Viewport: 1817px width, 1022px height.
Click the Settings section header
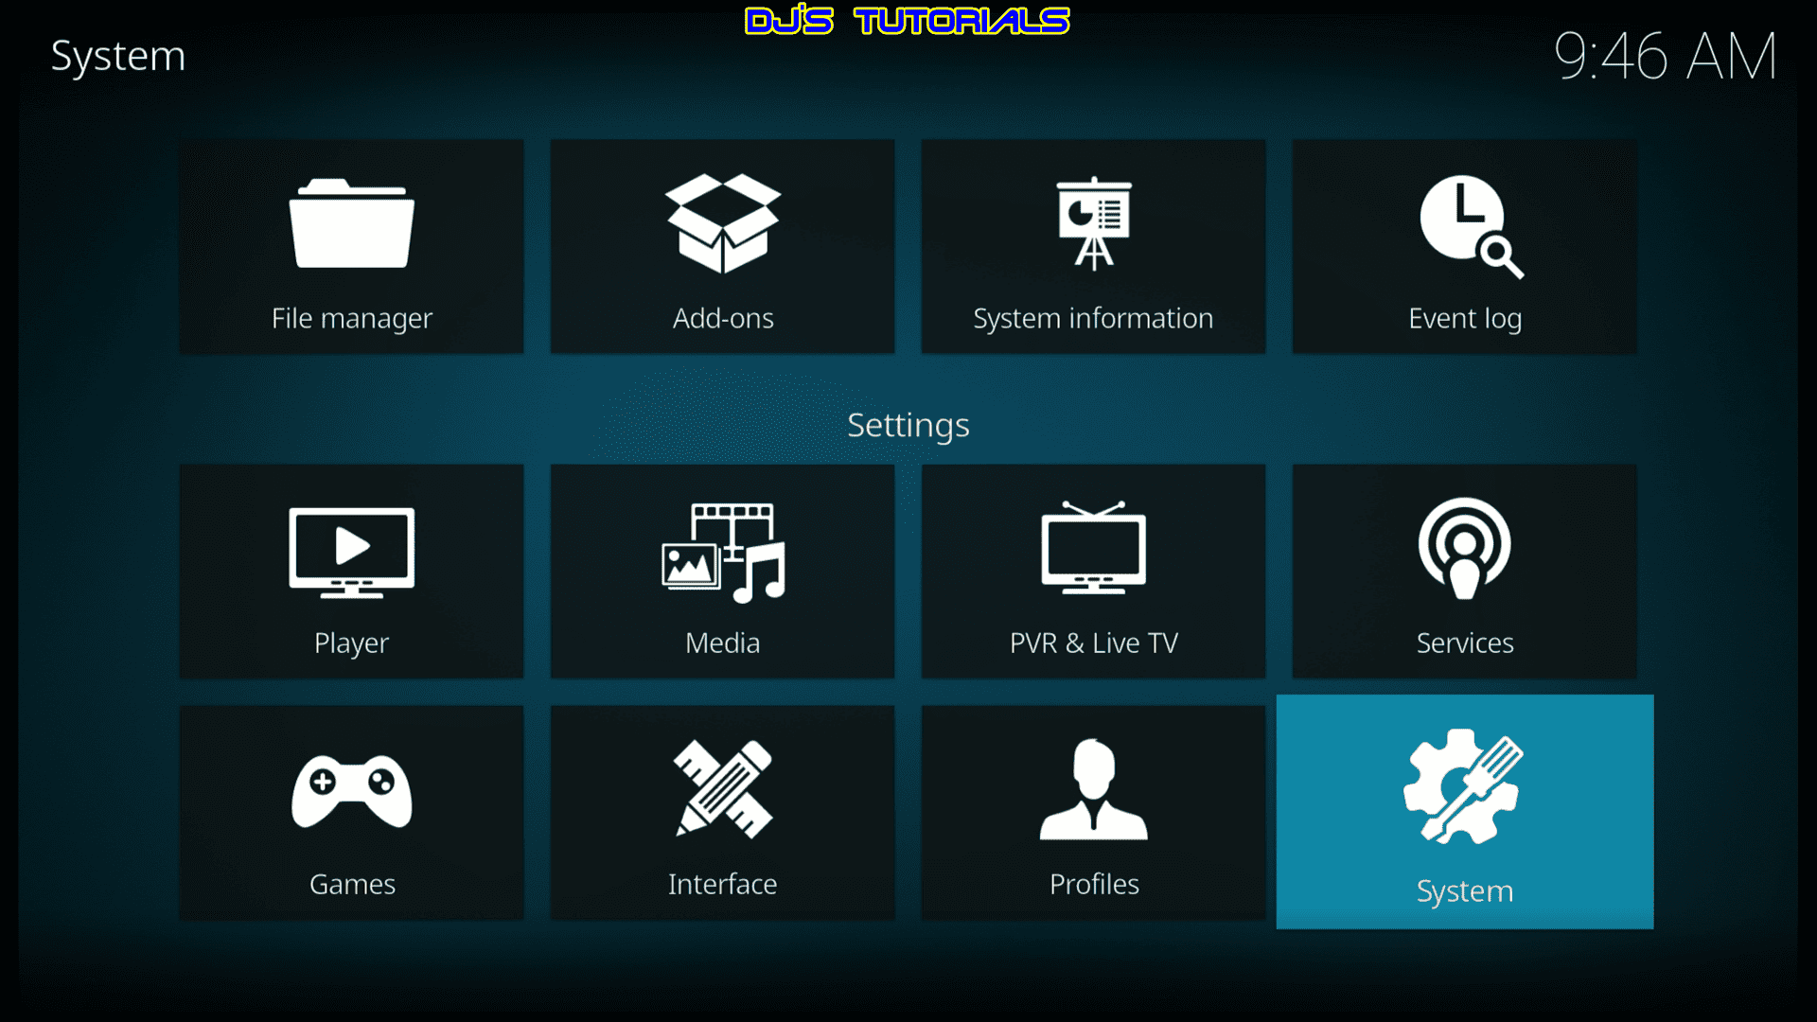(908, 424)
